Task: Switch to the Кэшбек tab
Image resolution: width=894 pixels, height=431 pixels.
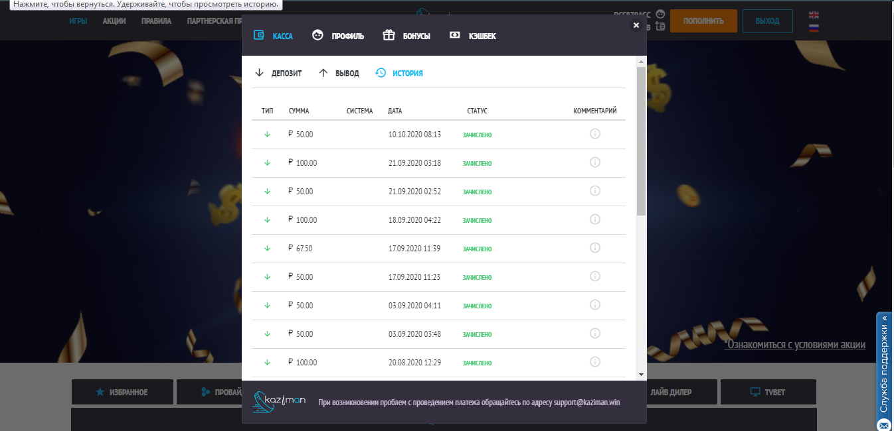Action: tap(473, 36)
